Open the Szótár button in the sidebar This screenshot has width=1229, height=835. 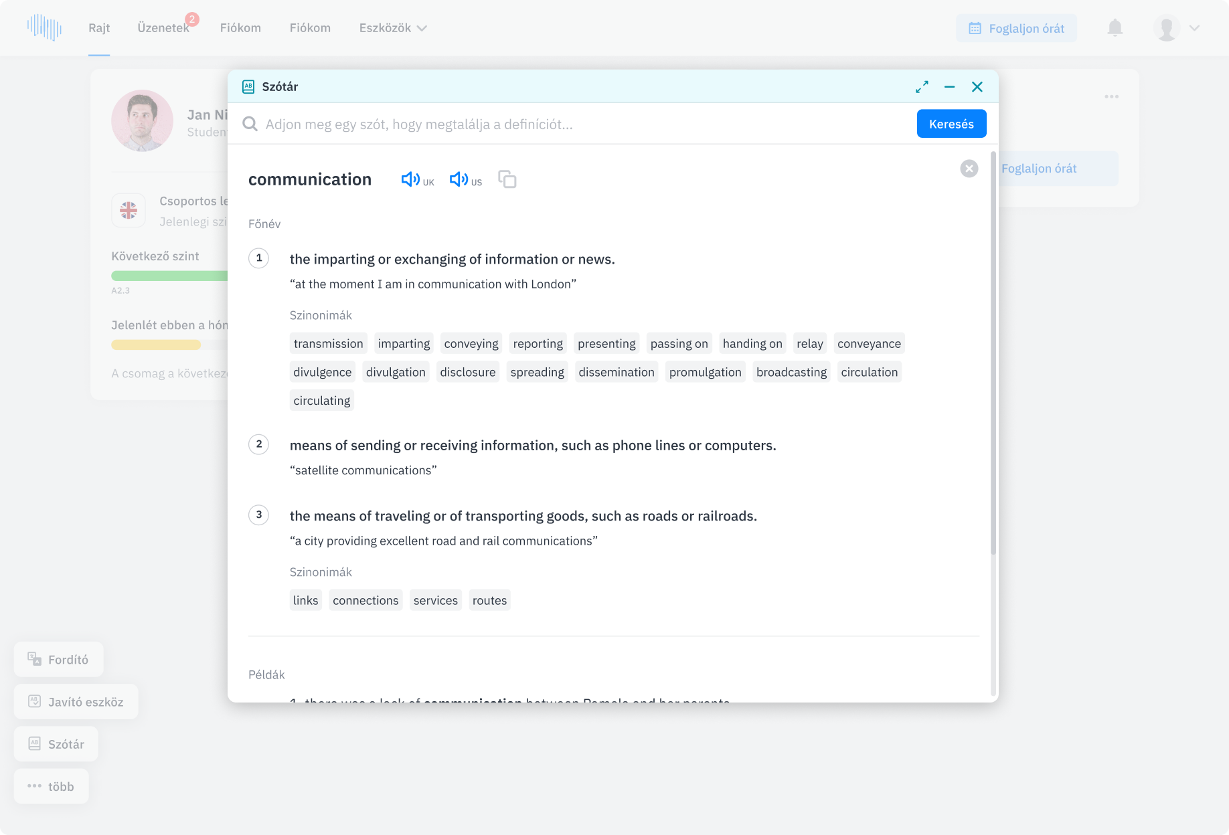[56, 744]
